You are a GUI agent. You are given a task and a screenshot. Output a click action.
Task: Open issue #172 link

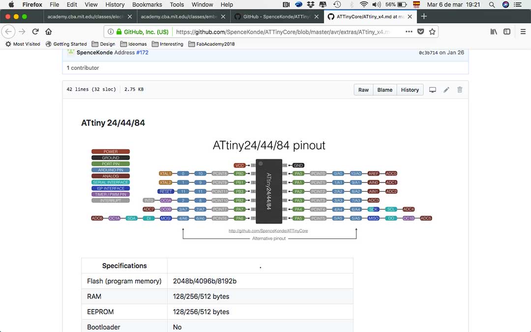(x=142, y=53)
